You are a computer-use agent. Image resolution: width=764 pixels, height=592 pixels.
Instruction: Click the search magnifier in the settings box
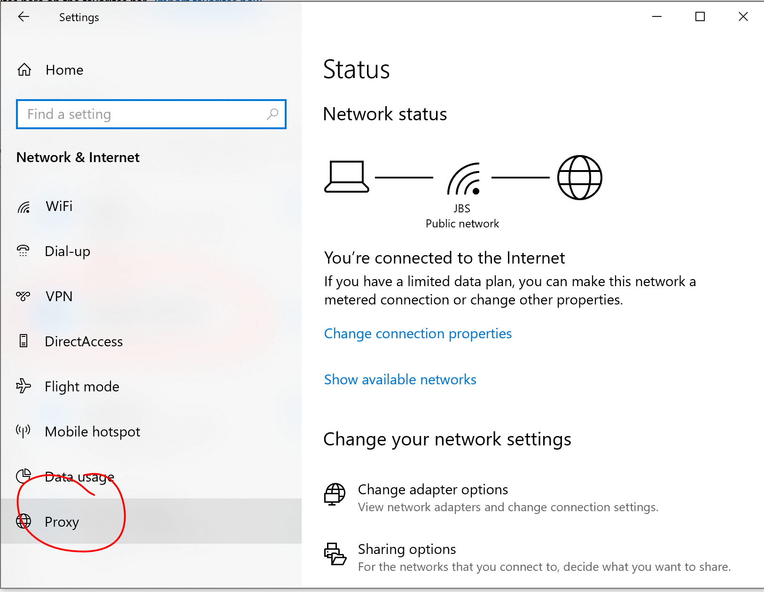(273, 114)
